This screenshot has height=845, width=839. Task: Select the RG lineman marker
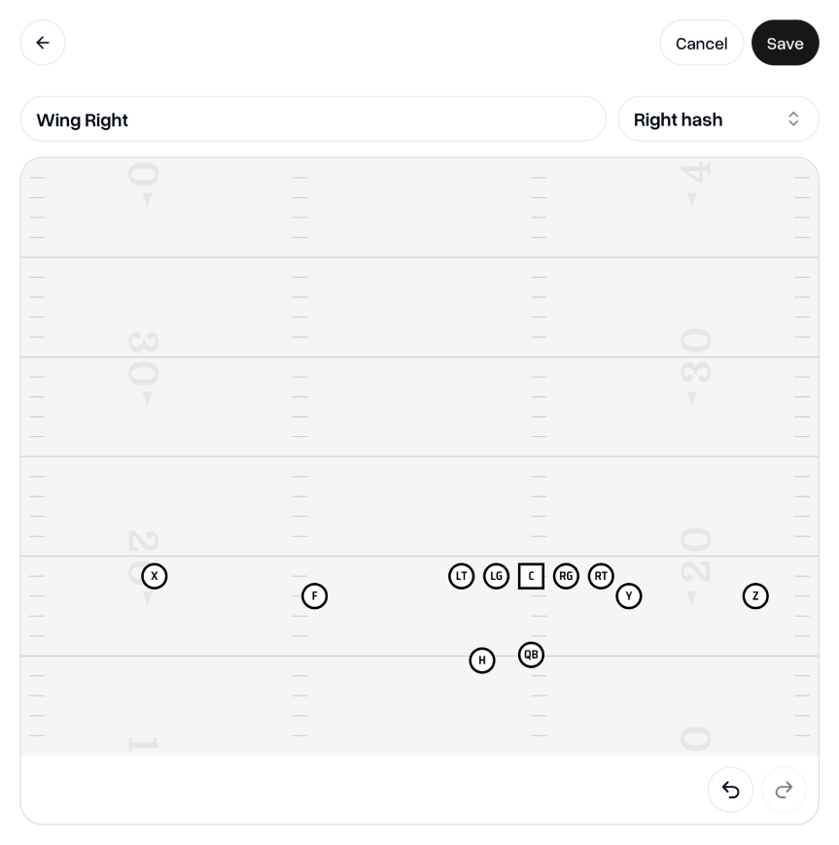(x=566, y=576)
